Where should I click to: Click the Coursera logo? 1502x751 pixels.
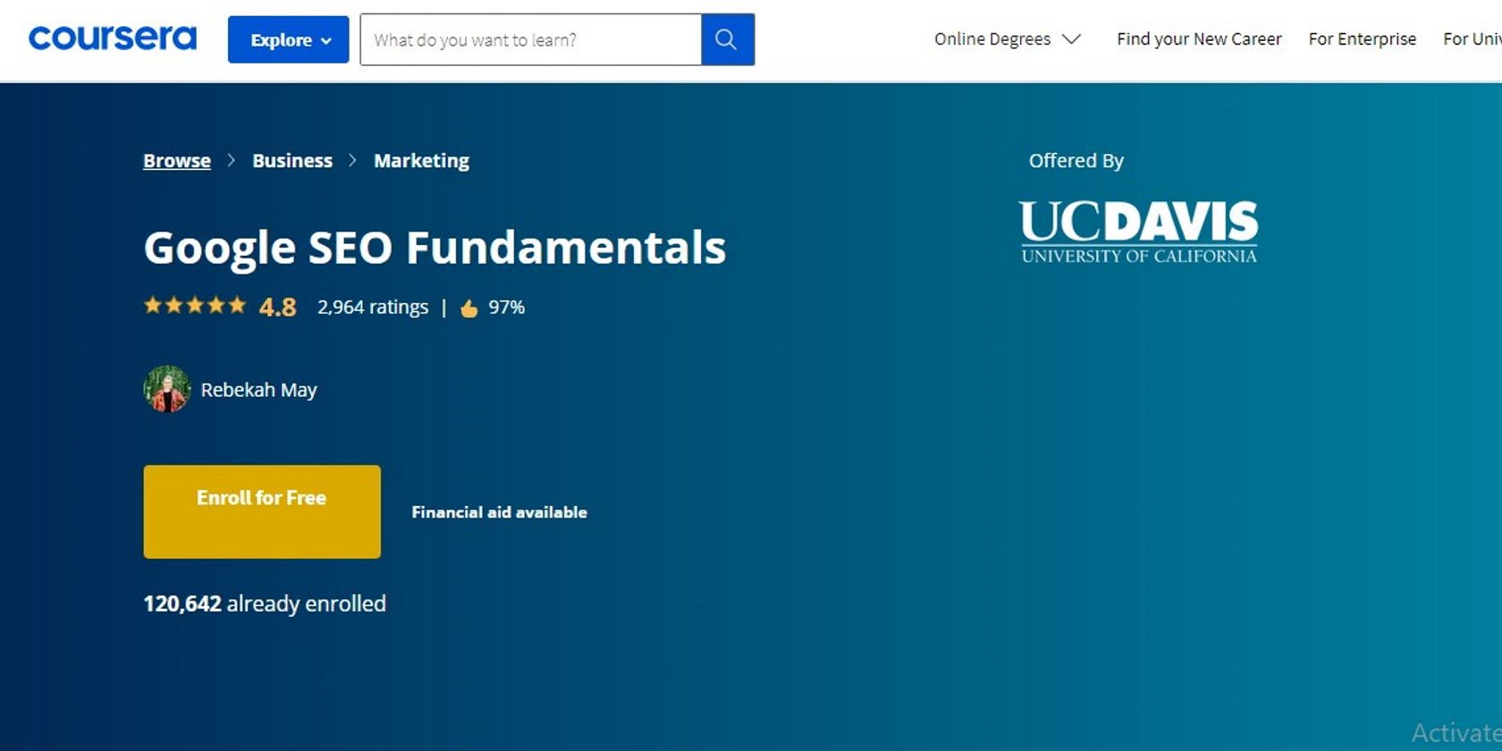pyautogui.click(x=113, y=38)
